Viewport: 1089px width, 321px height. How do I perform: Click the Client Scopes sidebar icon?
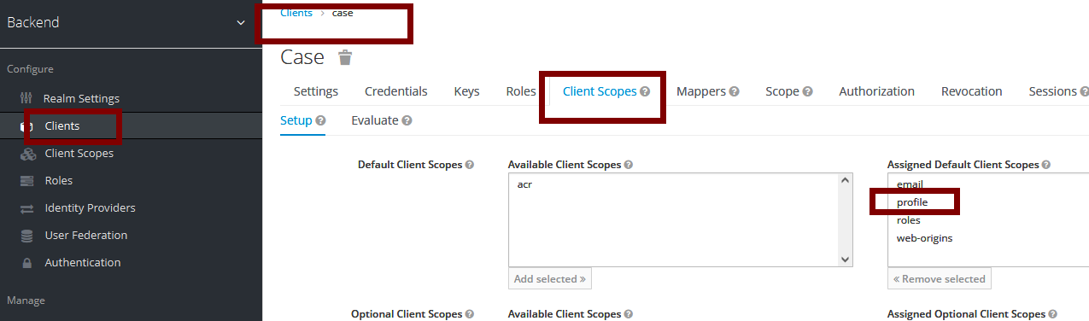[27, 154]
